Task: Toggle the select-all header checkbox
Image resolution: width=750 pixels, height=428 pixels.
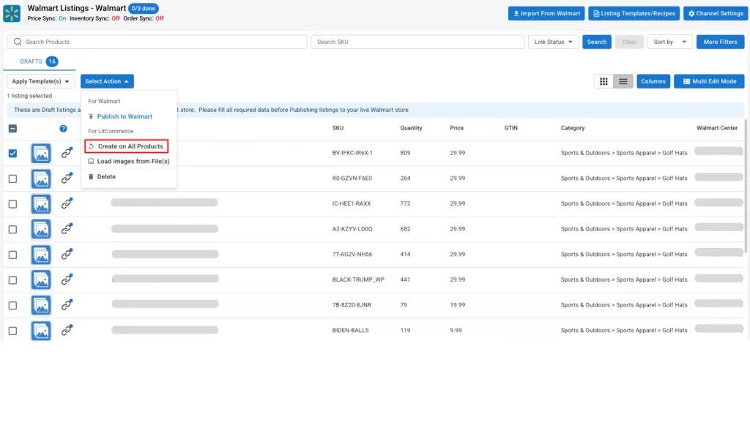Action: coord(13,129)
